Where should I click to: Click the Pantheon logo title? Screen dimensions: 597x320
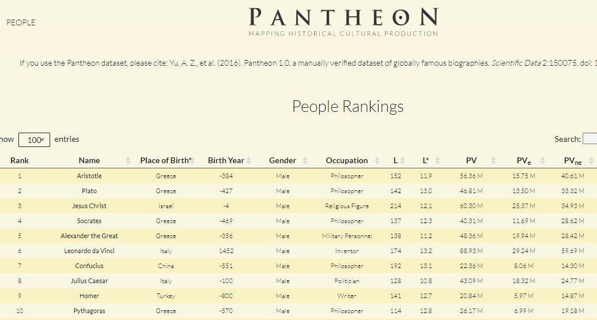(x=343, y=17)
